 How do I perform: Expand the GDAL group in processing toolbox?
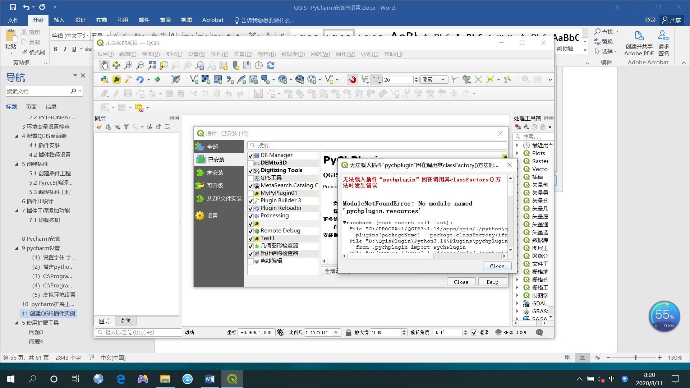[x=517, y=303]
